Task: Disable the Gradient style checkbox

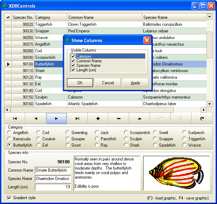Action: pos(9,198)
